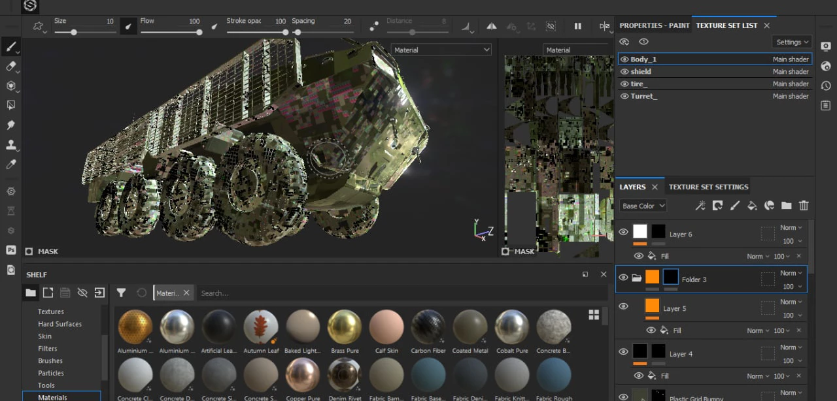Image resolution: width=837 pixels, height=401 pixels.
Task: Select the Polygon Fill tool
Action: tap(10, 105)
